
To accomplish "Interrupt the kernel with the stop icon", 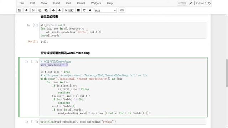I will tap(78, 10).
